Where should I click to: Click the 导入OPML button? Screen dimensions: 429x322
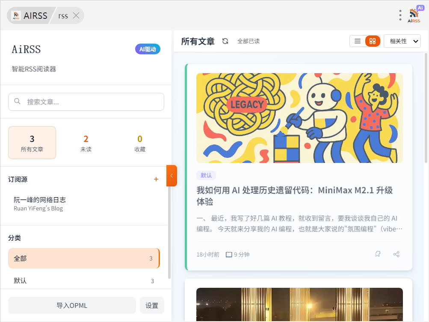pyautogui.click(x=72, y=305)
